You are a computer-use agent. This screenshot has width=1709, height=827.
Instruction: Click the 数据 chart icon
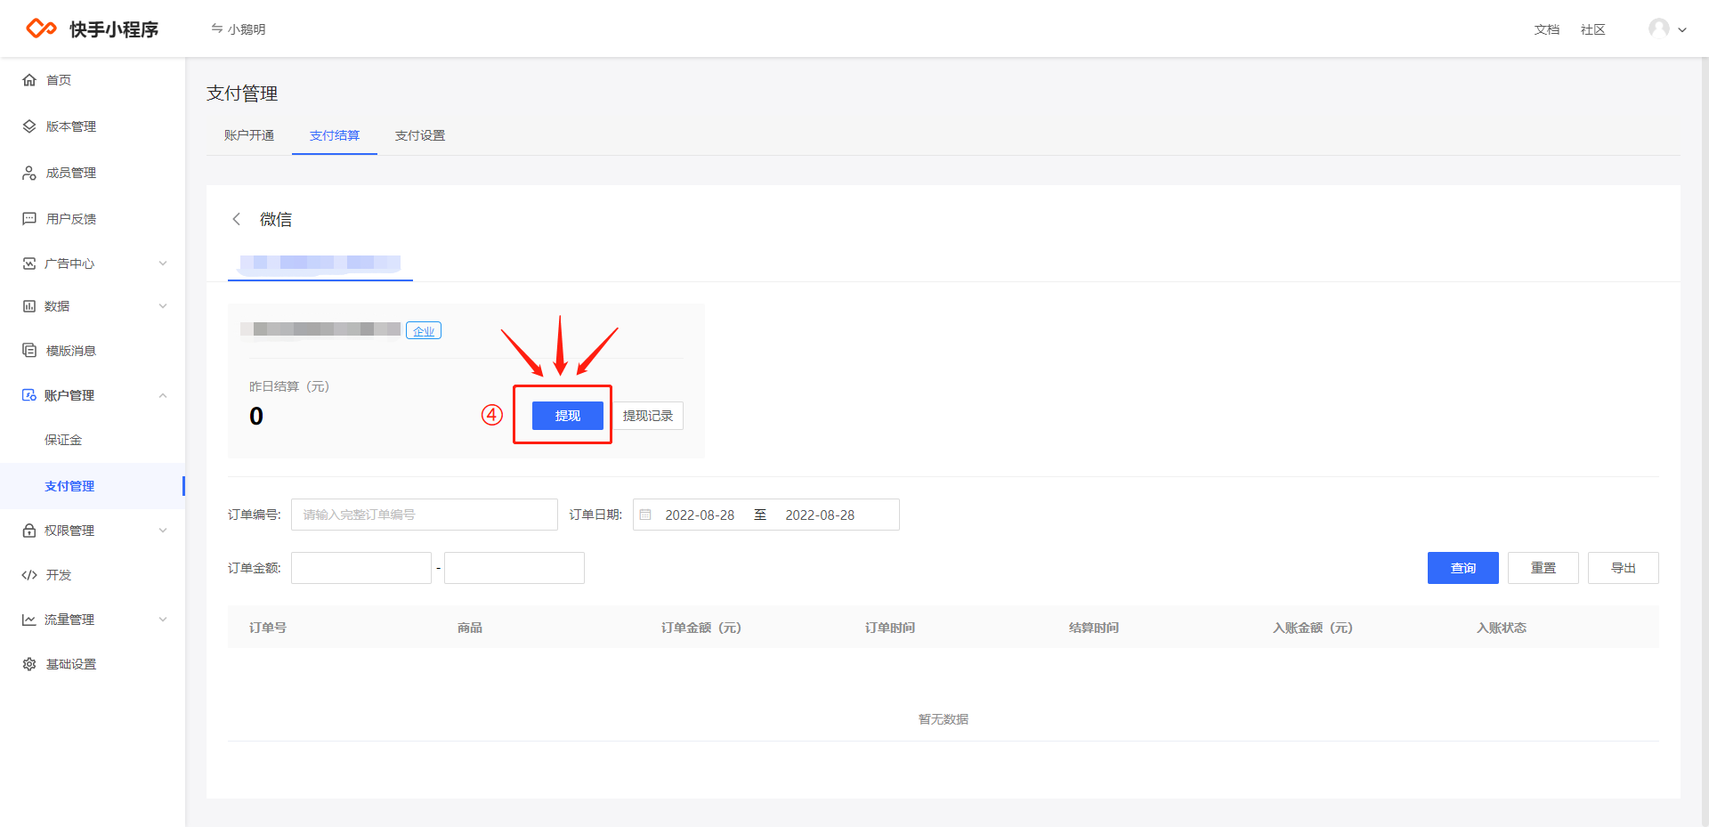(29, 306)
